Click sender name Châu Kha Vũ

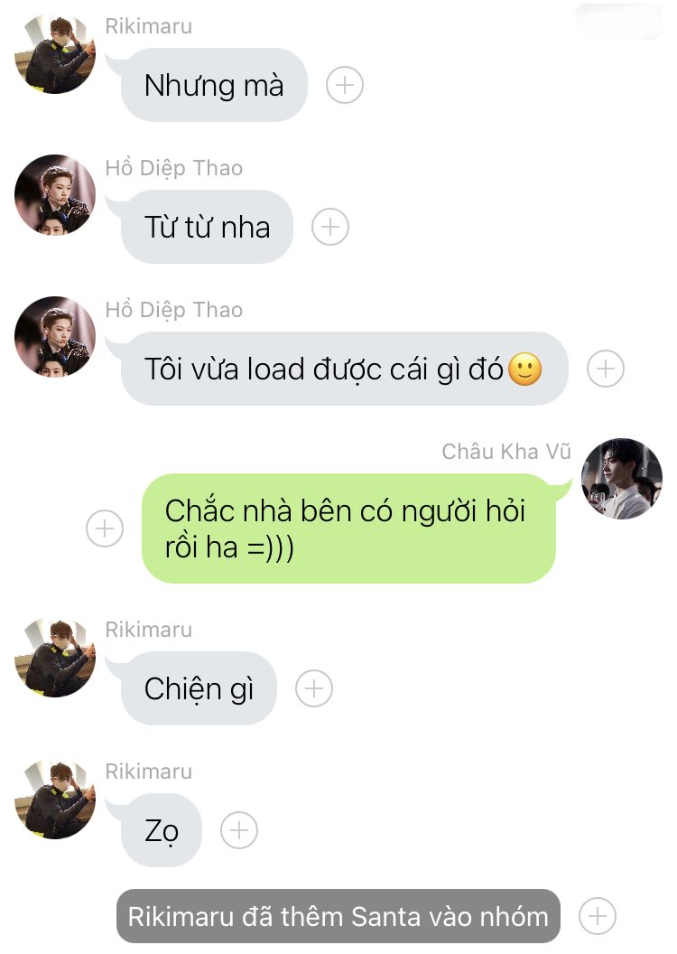(x=506, y=452)
